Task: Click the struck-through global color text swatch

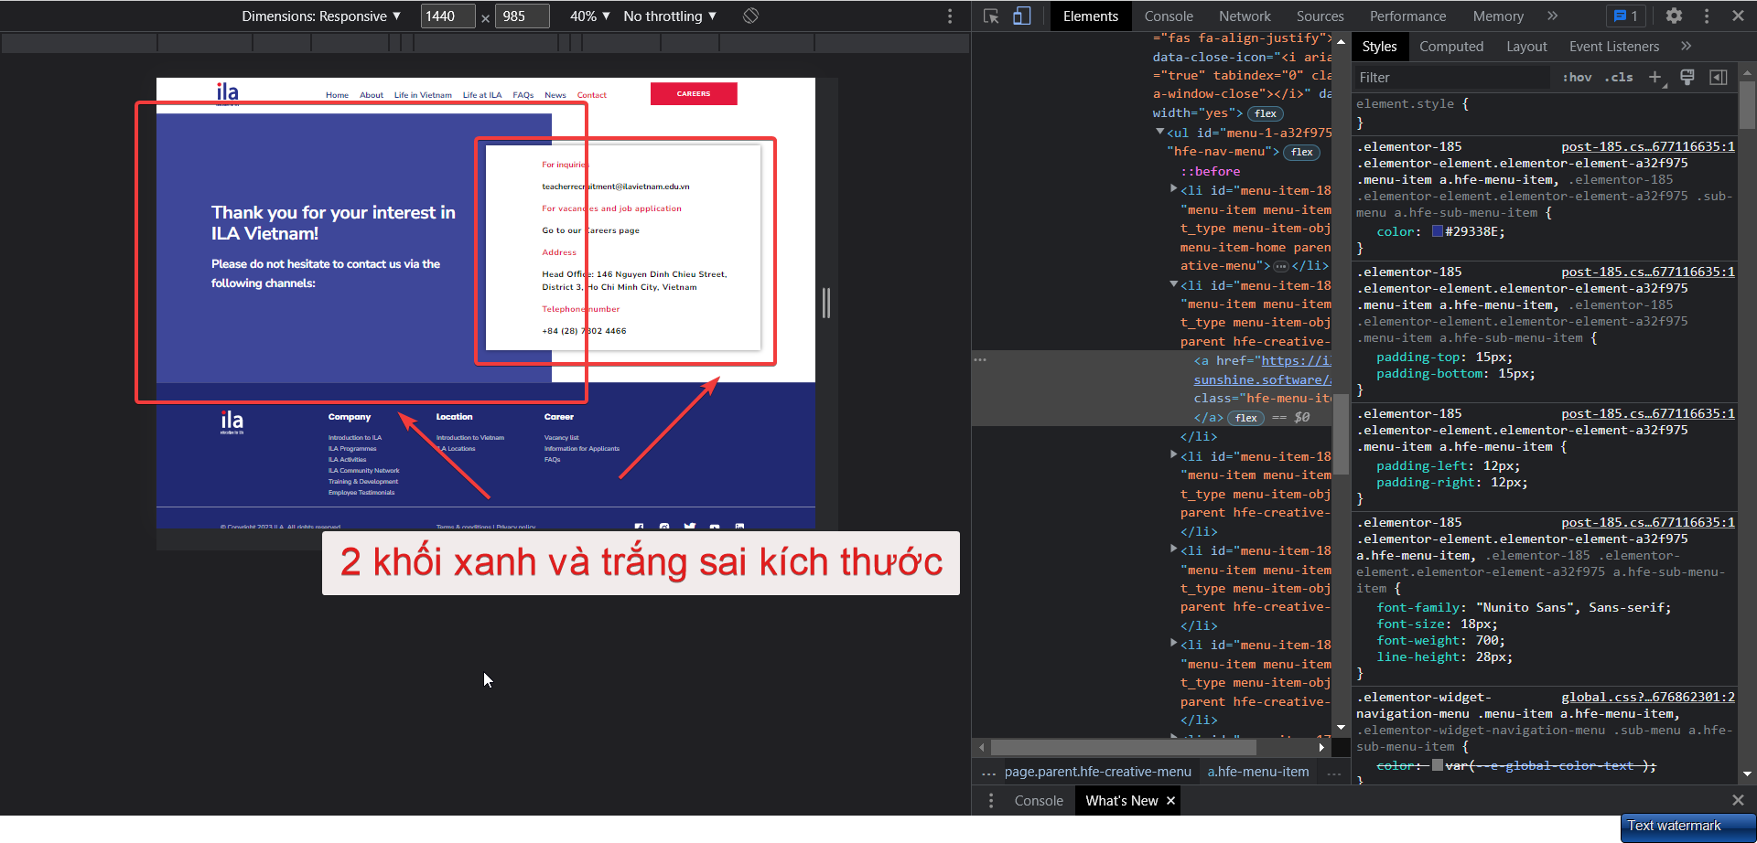Action: pos(1437,765)
